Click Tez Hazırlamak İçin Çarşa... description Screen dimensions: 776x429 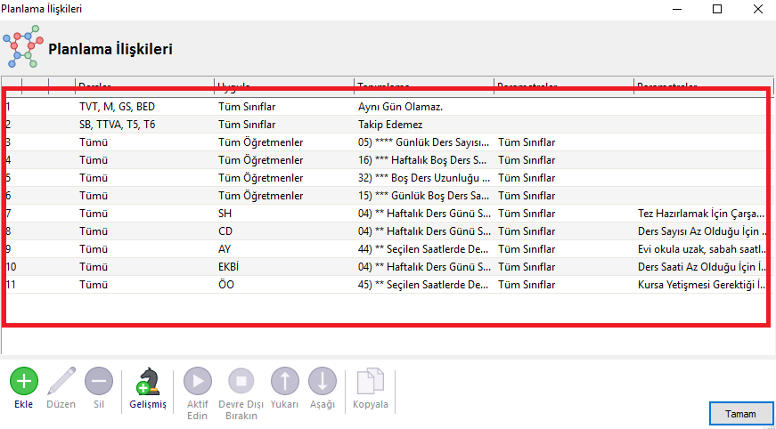[x=702, y=214]
